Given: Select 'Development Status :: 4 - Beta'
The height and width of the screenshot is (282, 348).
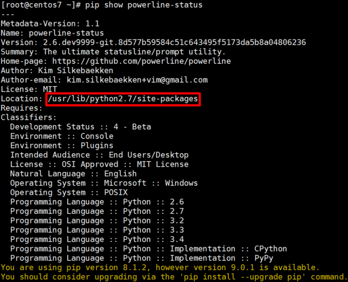Looking at the screenshot, I should click(81, 127).
